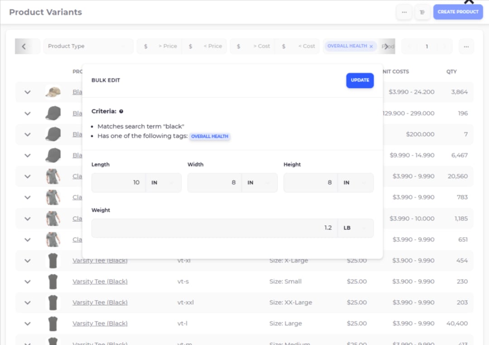This screenshot has width=489, height=345.
Task: Expand the Varsity Tee vt-s row
Action: pos(28,282)
